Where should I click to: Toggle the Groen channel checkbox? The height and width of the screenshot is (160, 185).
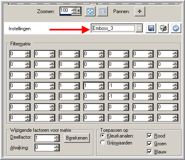click(149, 144)
